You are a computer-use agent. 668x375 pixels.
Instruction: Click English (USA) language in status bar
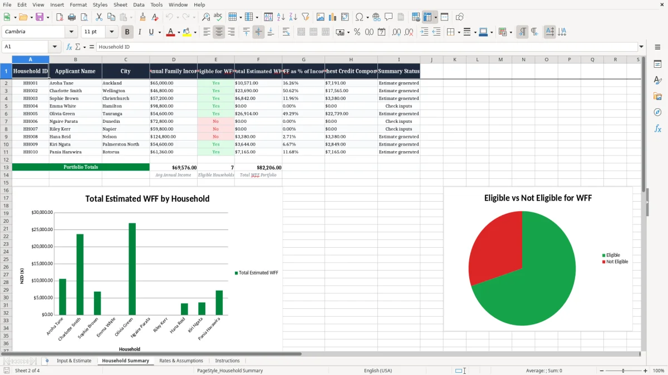click(378, 371)
